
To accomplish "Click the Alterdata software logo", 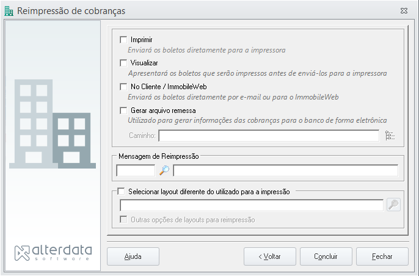I will [53, 253].
